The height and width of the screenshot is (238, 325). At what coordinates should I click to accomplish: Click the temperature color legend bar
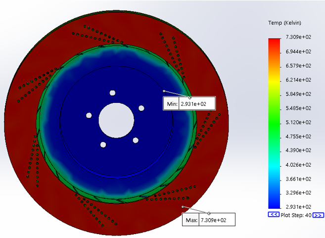pos(274,123)
